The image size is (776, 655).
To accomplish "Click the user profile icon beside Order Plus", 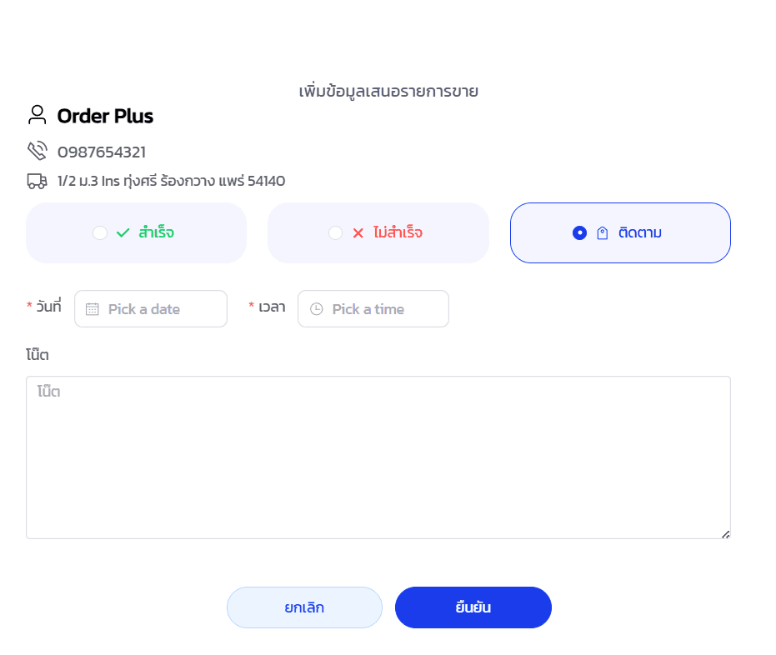I will (37, 115).
